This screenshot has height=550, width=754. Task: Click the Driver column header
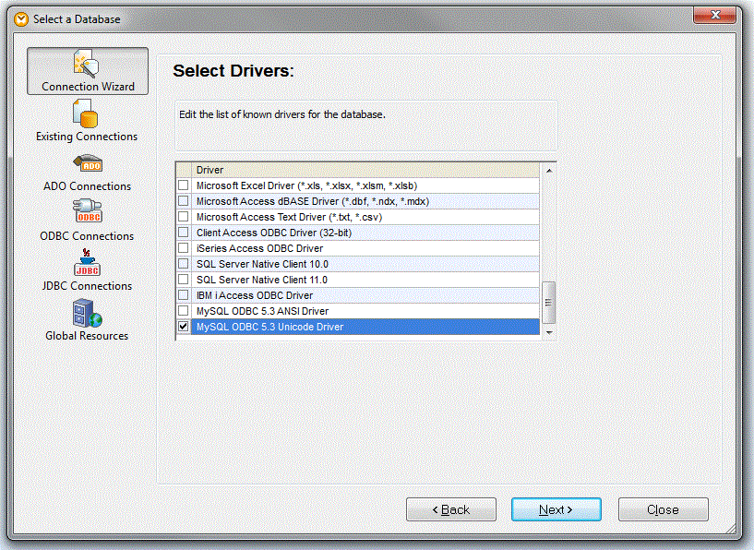(365, 170)
